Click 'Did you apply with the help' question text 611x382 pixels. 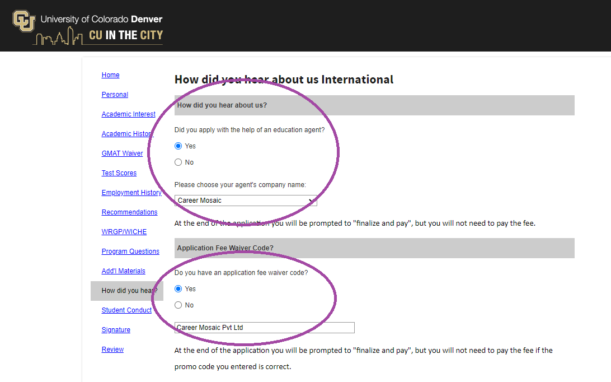[250, 130]
